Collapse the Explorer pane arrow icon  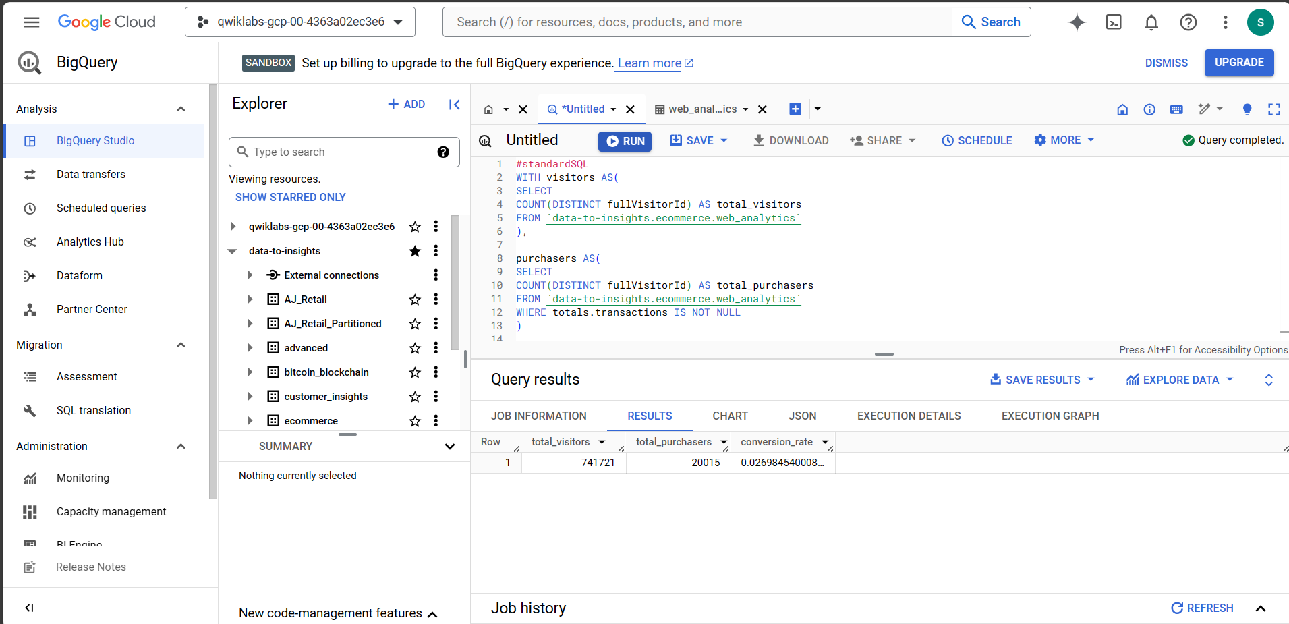point(455,105)
